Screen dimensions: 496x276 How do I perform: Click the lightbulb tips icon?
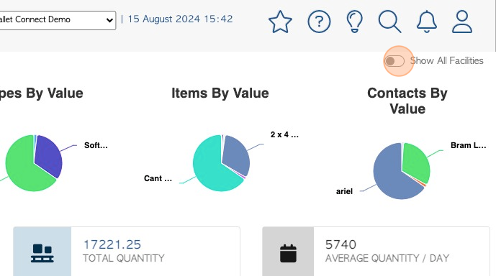[355, 22]
